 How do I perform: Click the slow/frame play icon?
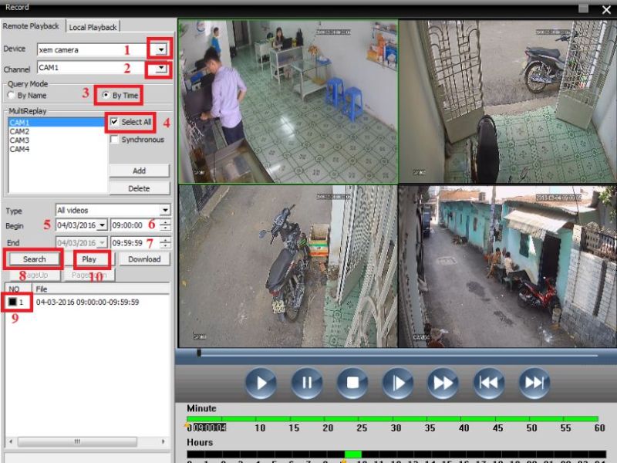pyautogui.click(x=399, y=383)
